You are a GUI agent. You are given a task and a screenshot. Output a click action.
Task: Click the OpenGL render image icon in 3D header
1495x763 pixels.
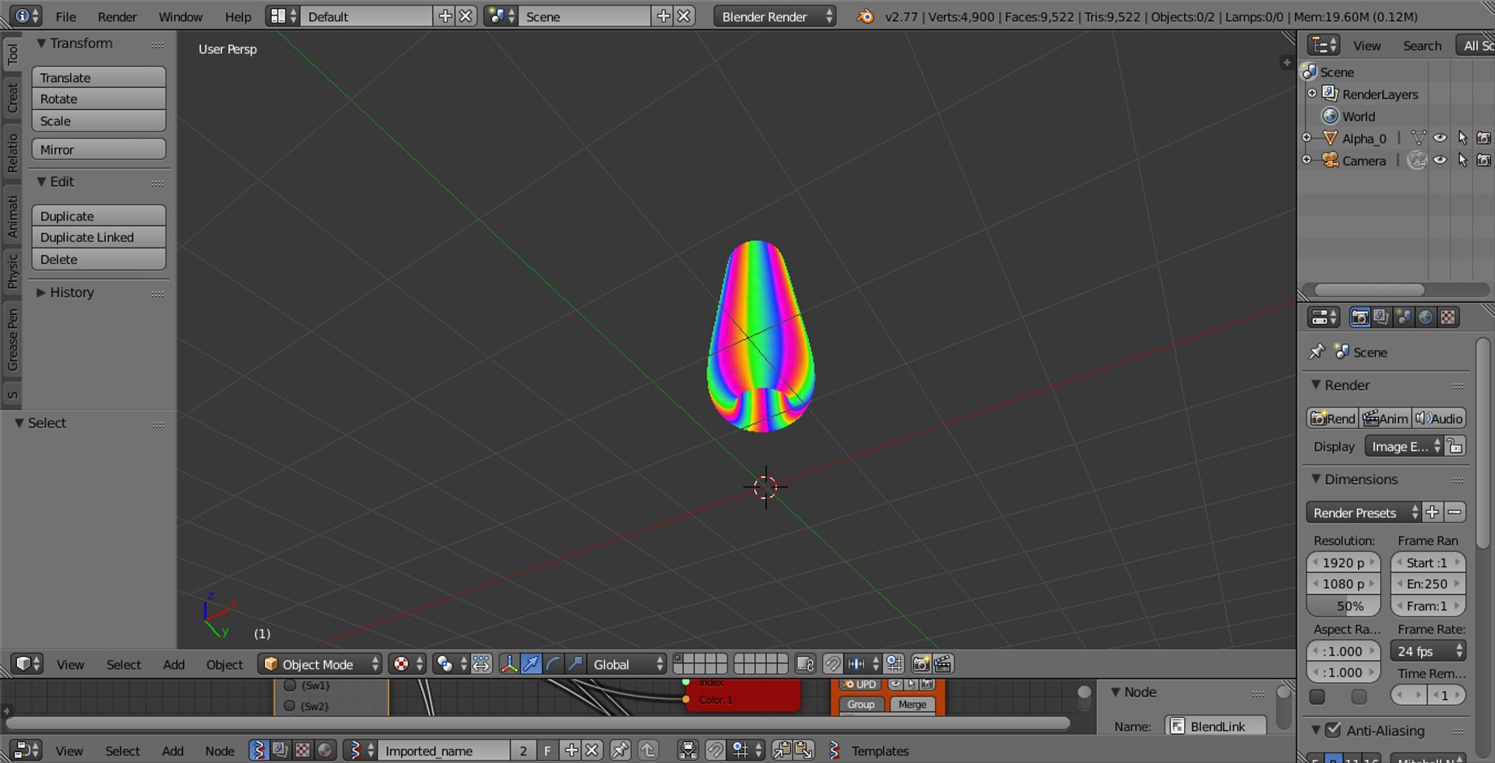point(921,664)
